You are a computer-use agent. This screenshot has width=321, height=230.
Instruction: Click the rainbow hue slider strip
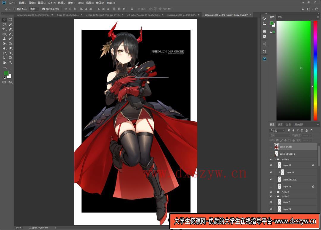pyautogui.click(x=315, y=71)
